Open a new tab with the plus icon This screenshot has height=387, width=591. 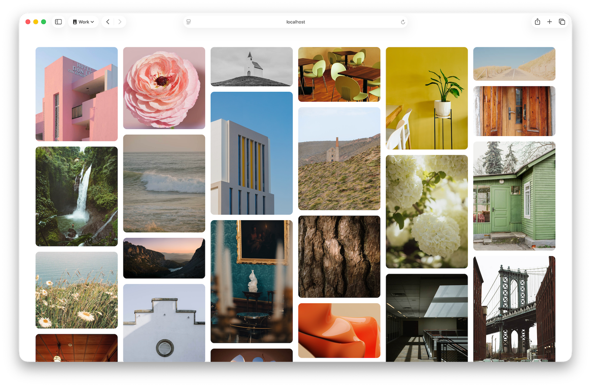click(x=550, y=22)
